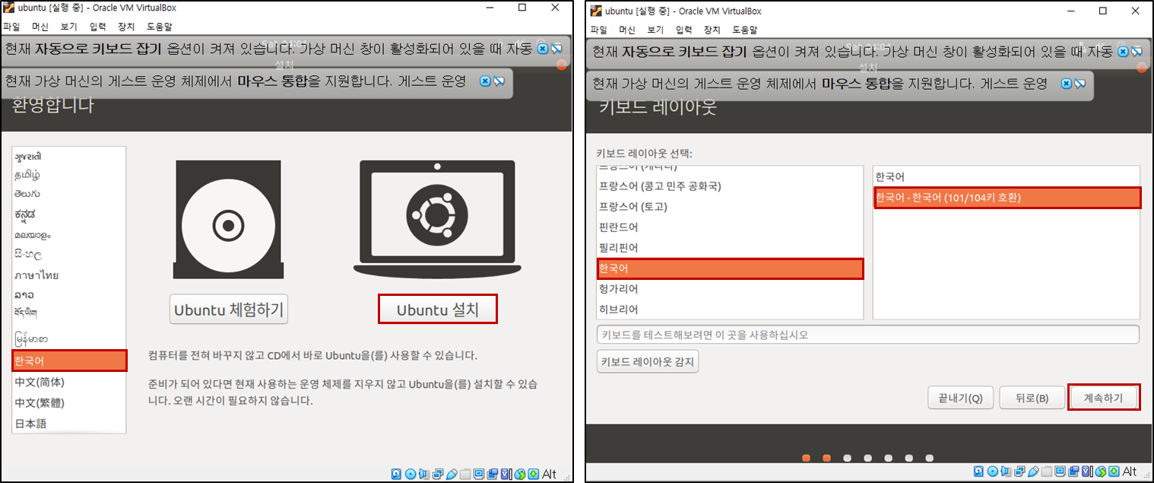Open 장치 menu in keyboard layout window
The image size is (1154, 483).
tap(712, 30)
